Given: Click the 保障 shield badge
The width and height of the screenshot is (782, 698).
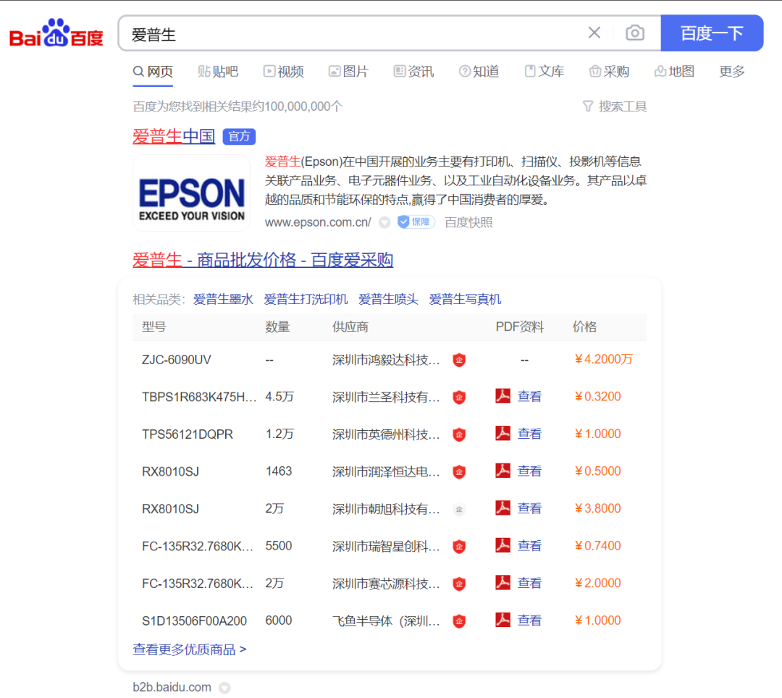Looking at the screenshot, I should pyautogui.click(x=416, y=222).
